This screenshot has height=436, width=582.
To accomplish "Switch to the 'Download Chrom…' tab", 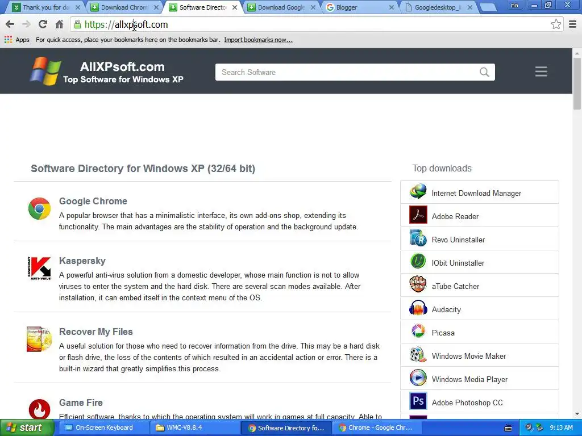I will tap(124, 7).
